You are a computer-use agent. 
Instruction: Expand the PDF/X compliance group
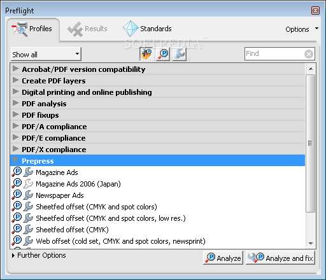(15, 149)
